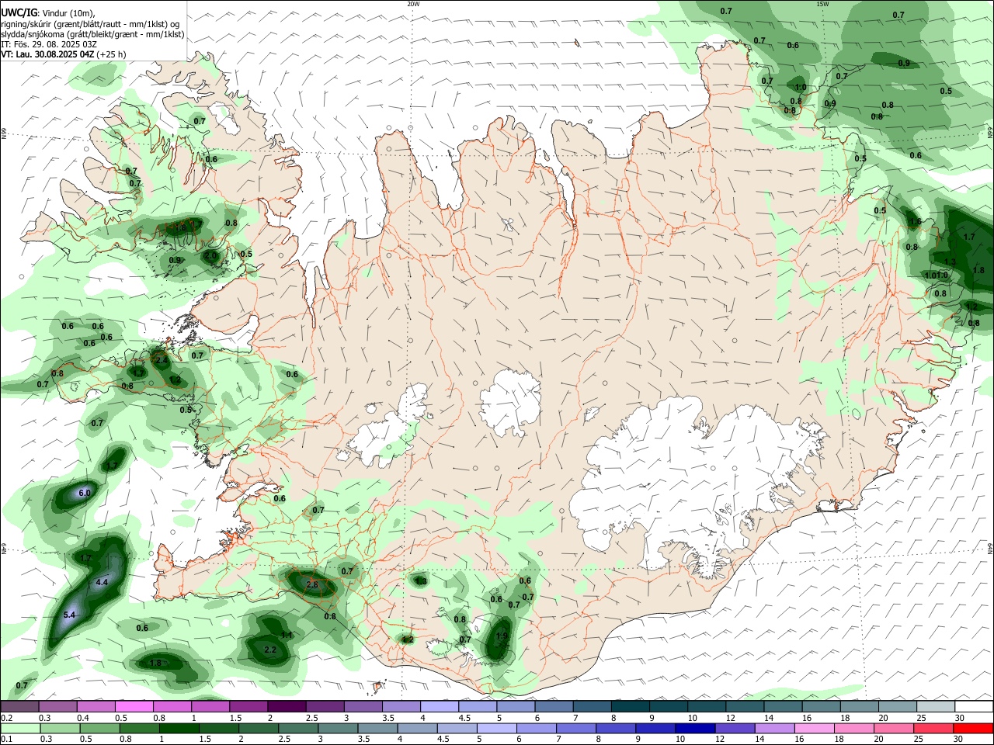The image size is (994, 745).
Task: Click the 2.0 precipitation value in Westfjords
Action: point(210,255)
